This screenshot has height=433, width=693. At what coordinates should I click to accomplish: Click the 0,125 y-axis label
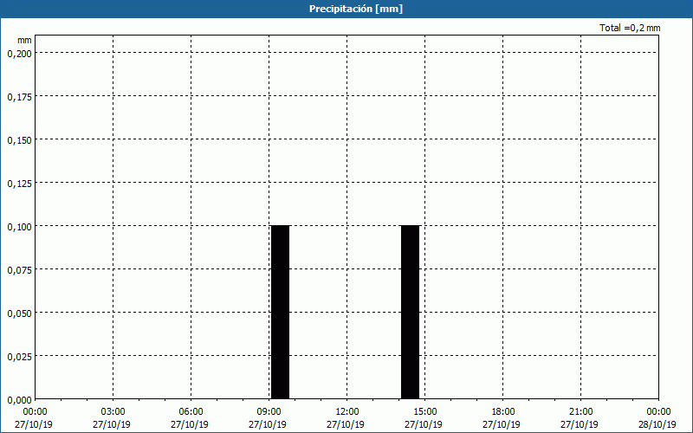point(19,184)
